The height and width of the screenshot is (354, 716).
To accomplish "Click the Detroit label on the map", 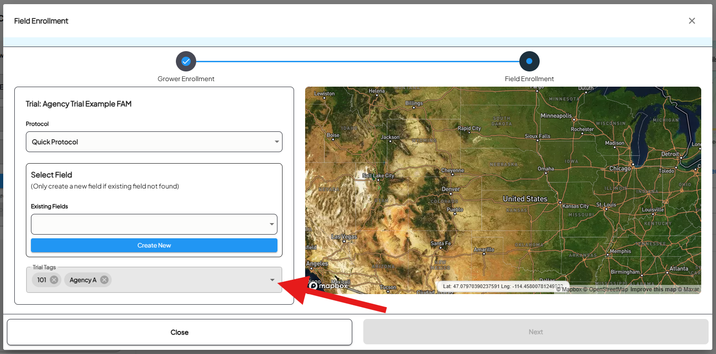I will pyautogui.click(x=670, y=154).
